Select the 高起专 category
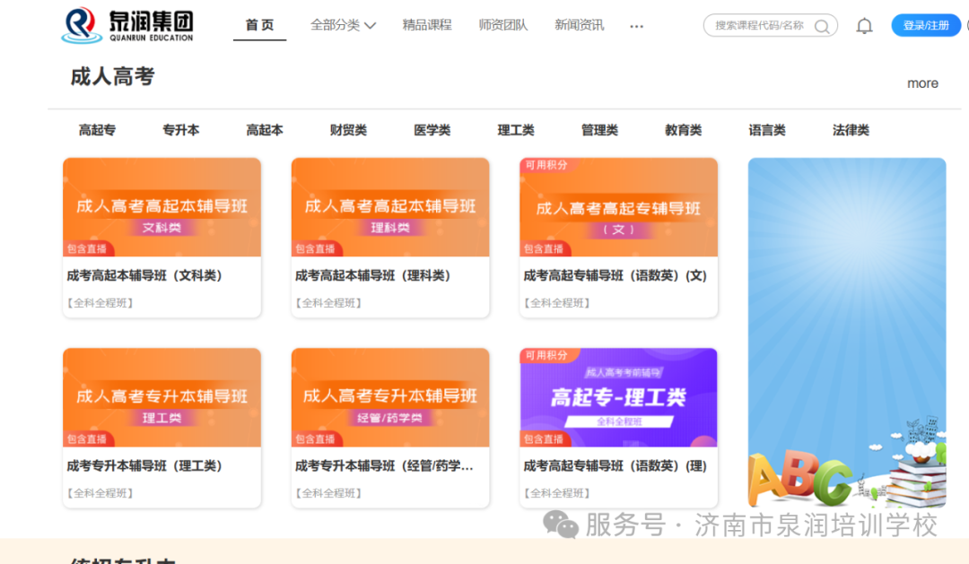The width and height of the screenshot is (969, 564). click(97, 130)
